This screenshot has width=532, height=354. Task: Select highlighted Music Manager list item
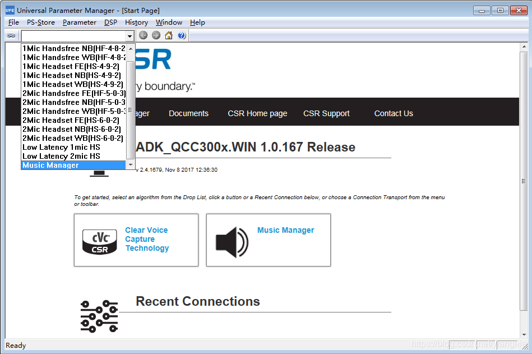point(73,165)
